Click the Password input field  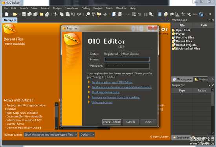pyautogui.click(x=127, y=66)
